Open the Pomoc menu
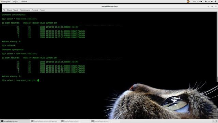The image size is (218, 123). pyautogui.click(x=42, y=10)
